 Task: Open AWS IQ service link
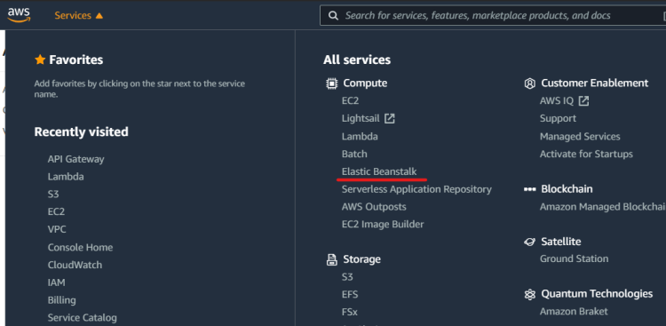(x=557, y=100)
